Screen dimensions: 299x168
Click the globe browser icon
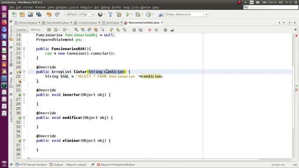[x=100, y=14]
